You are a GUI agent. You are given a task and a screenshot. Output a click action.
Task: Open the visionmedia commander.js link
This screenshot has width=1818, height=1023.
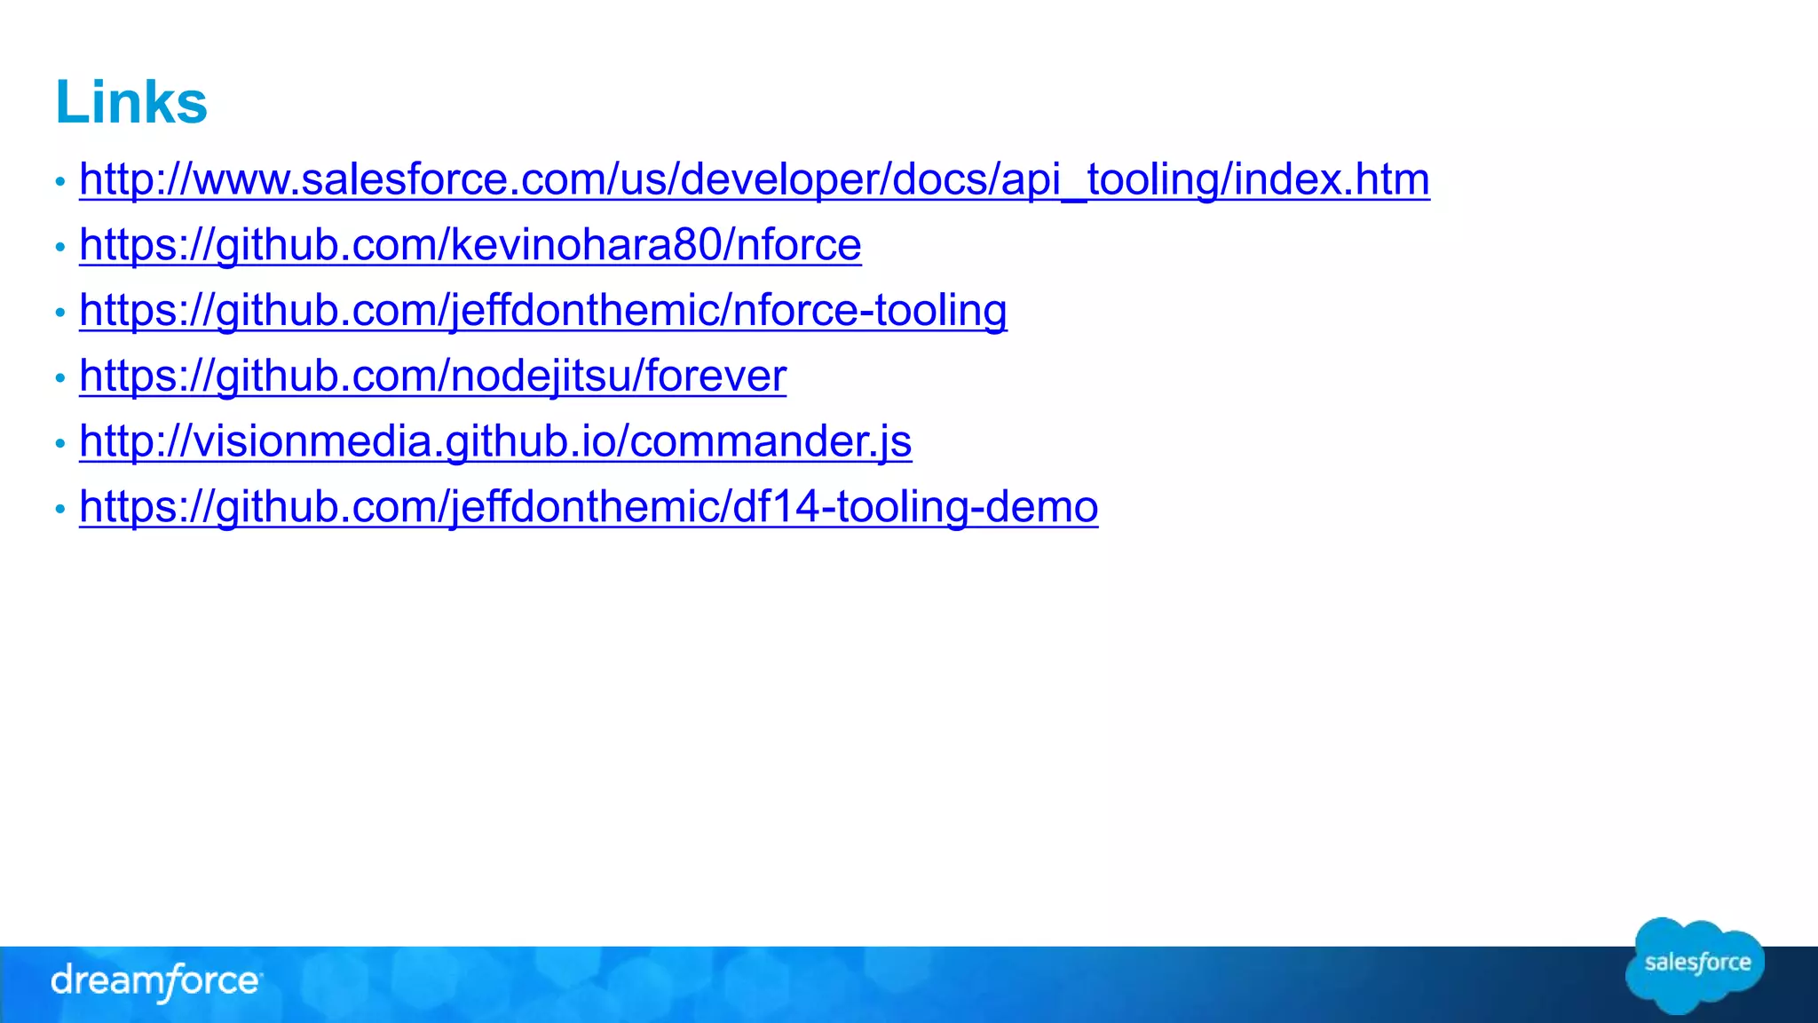tap(495, 442)
